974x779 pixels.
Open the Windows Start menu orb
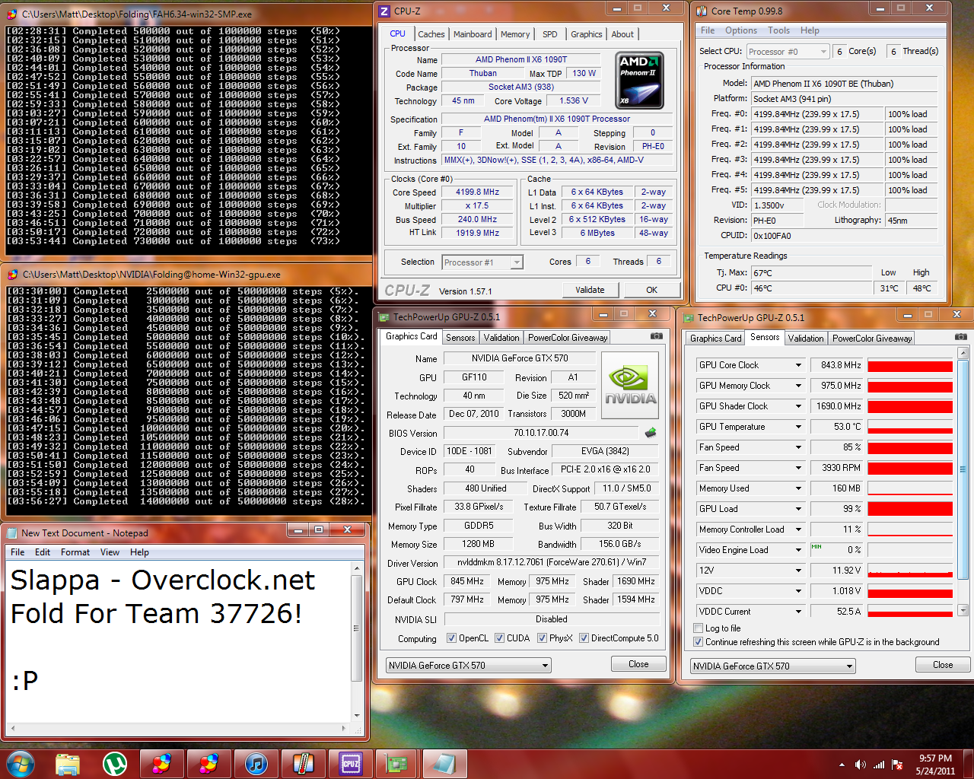click(21, 763)
